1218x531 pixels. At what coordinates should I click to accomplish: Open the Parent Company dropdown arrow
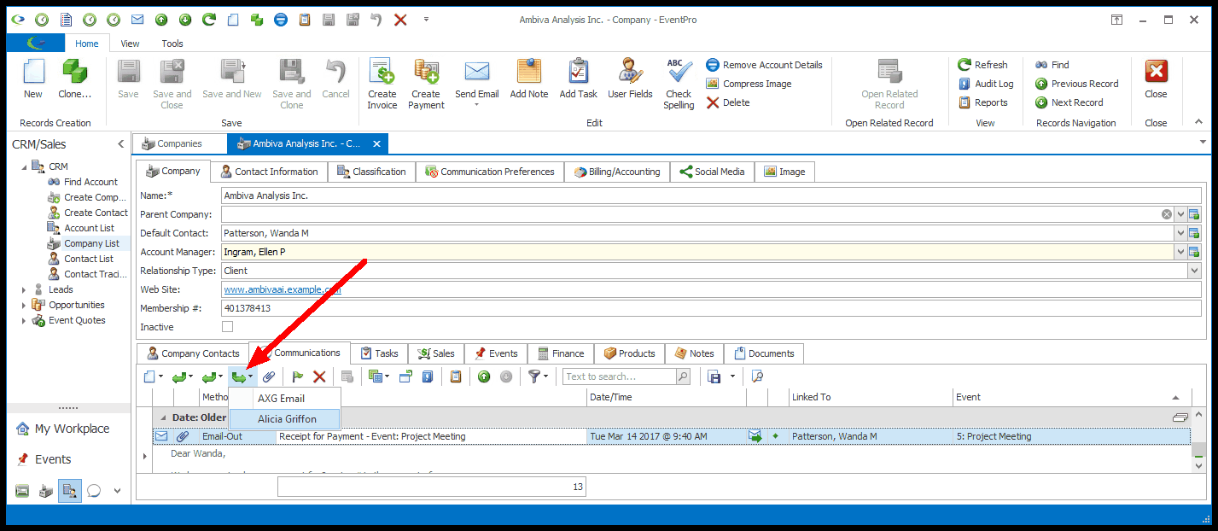(1180, 214)
